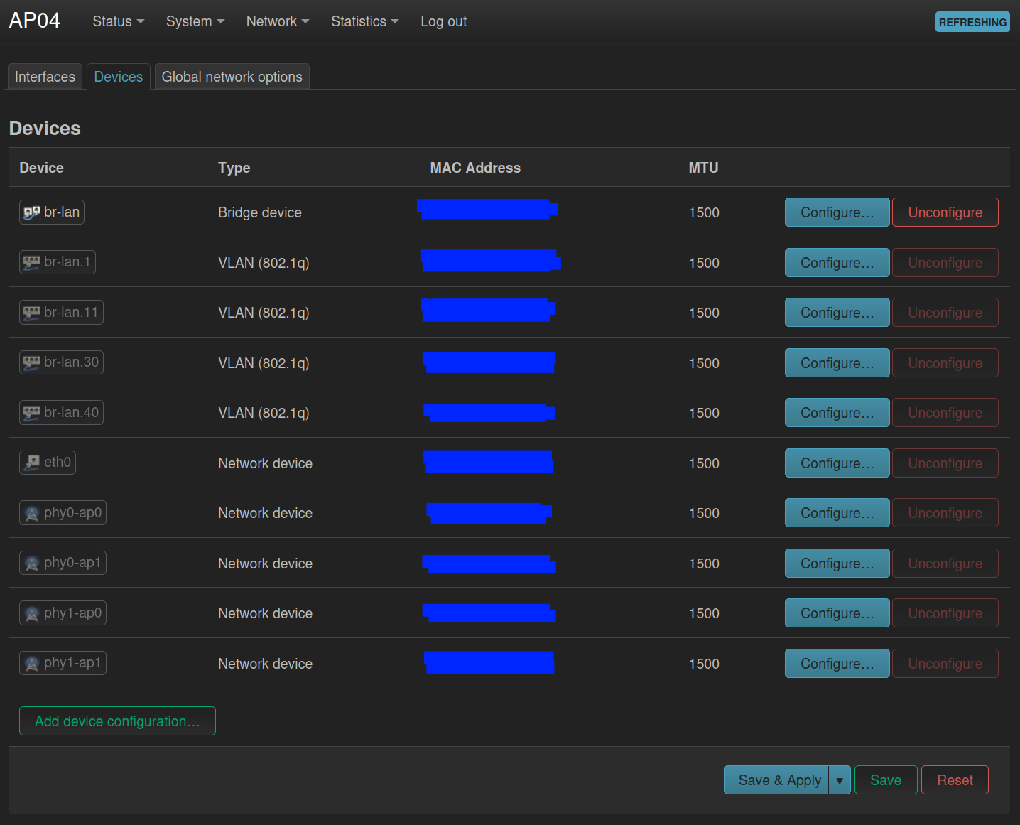Click the red Reset button

tap(955, 780)
